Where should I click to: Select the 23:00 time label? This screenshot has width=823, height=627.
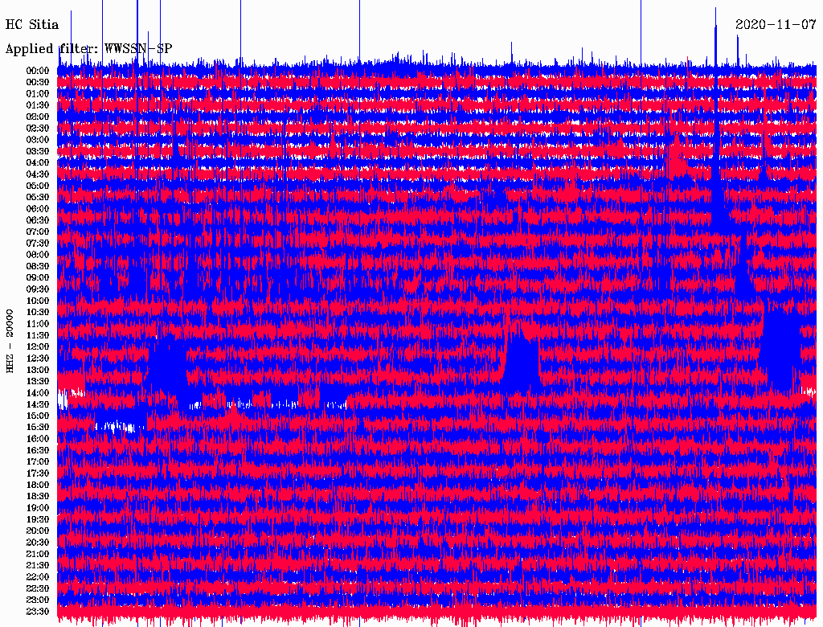[x=38, y=600]
